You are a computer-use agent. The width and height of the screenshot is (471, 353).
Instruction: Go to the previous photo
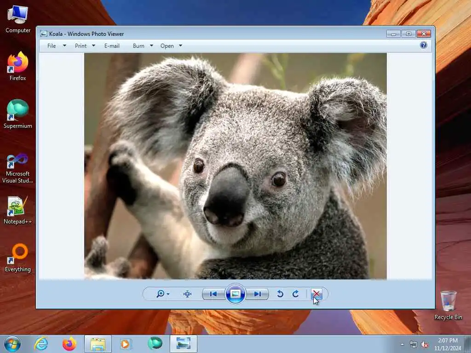click(x=213, y=294)
